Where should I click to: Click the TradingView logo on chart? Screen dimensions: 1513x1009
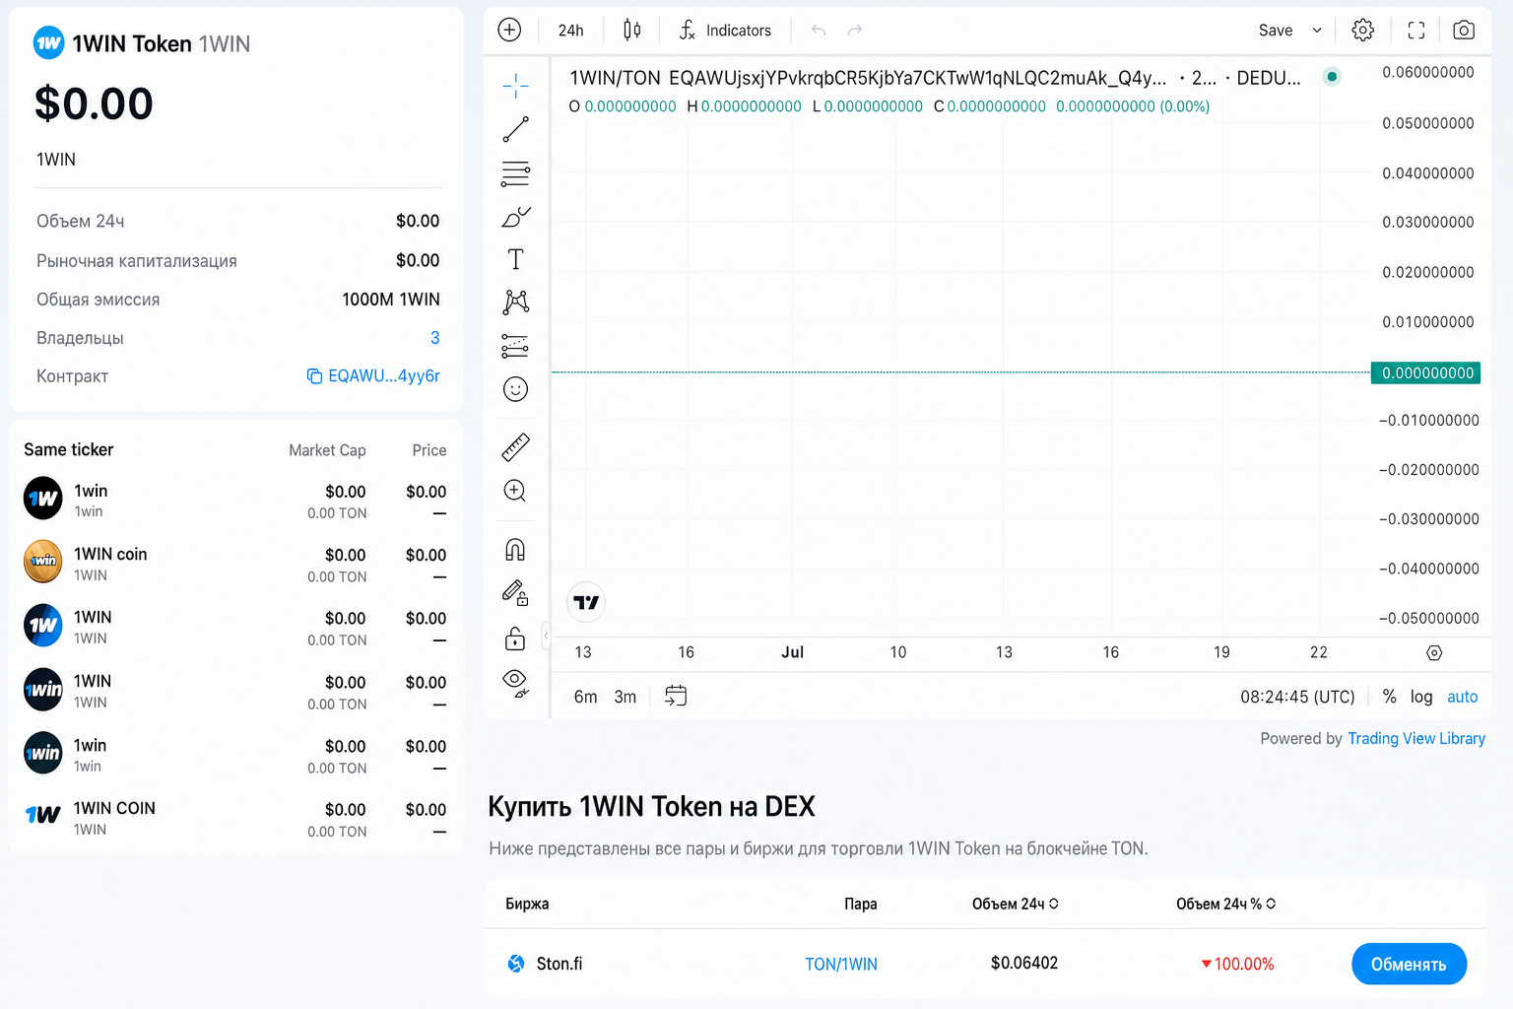pyautogui.click(x=586, y=602)
